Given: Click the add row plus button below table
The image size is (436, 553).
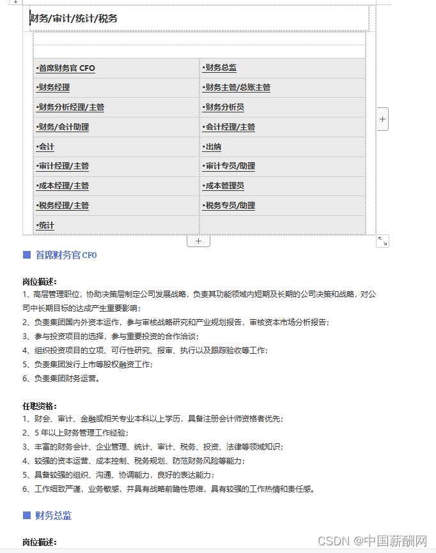Looking at the screenshot, I should (198, 241).
